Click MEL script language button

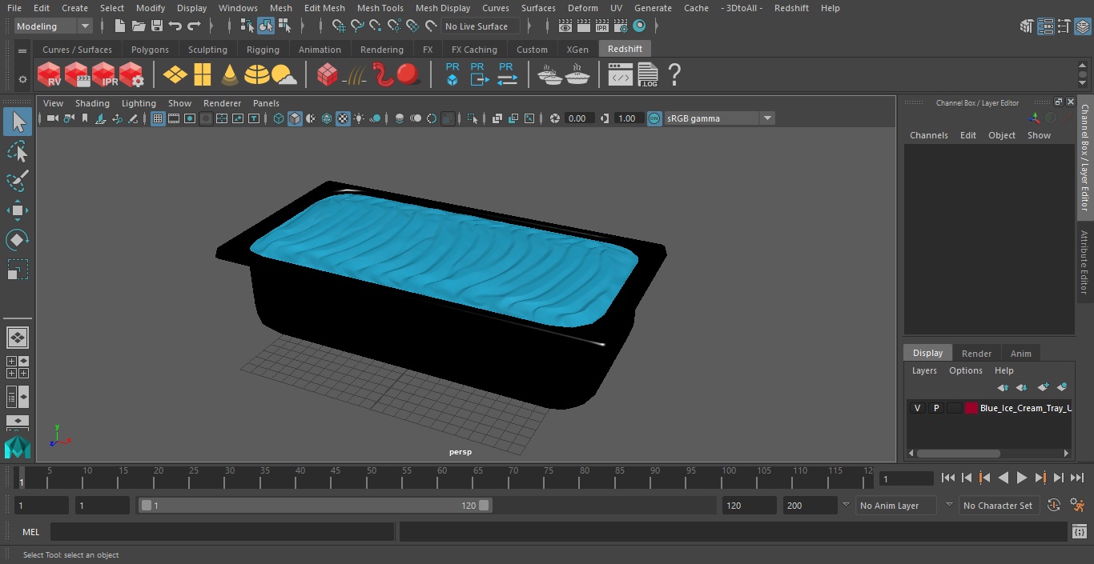tap(30, 532)
